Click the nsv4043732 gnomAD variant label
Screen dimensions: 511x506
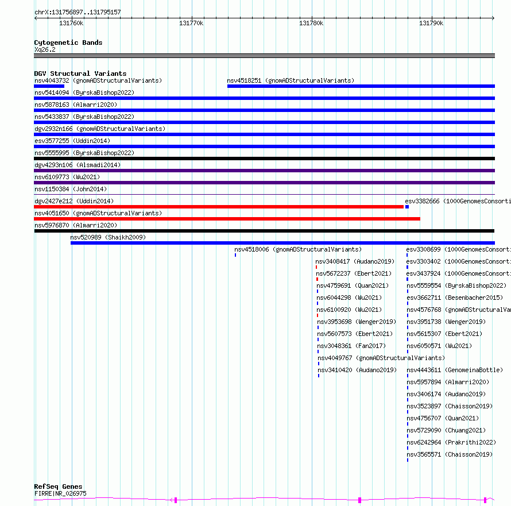[98, 80]
